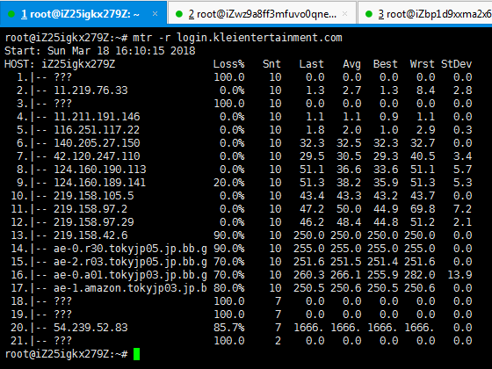Click the Start timestamp line
This screenshot has height=369, width=492.
point(100,51)
